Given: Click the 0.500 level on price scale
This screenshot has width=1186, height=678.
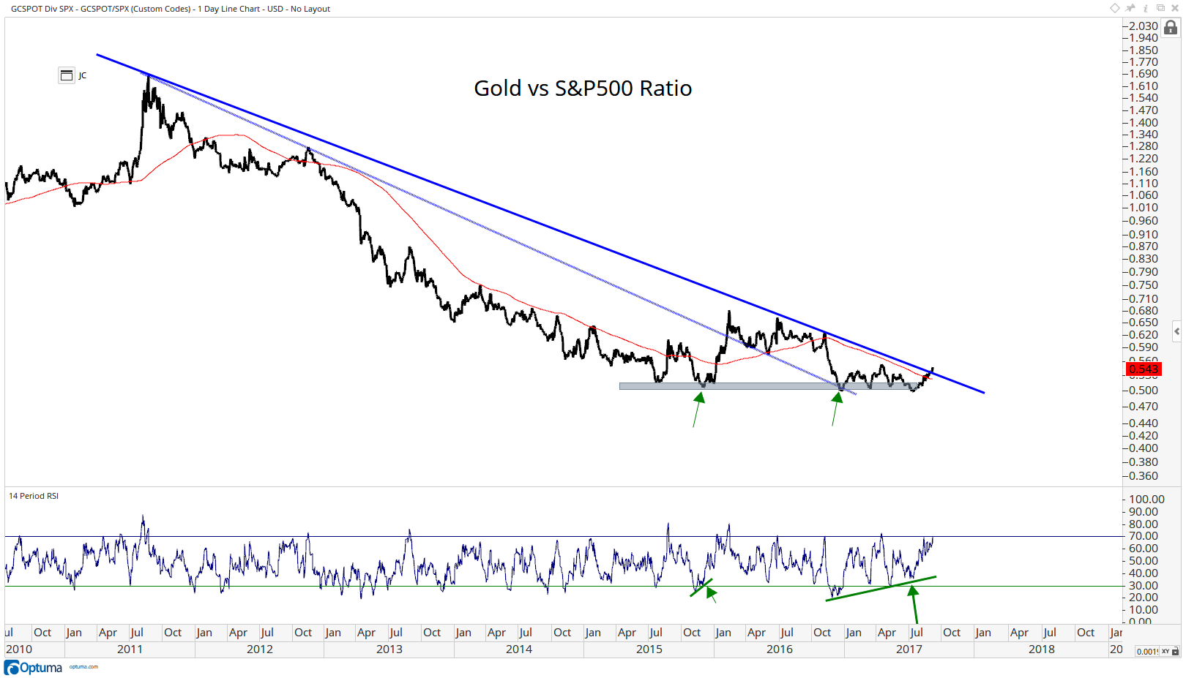Looking at the screenshot, I should [1144, 391].
